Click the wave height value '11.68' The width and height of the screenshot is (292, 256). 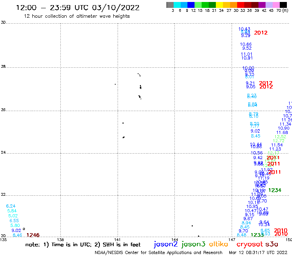pyautogui.click(x=282, y=133)
